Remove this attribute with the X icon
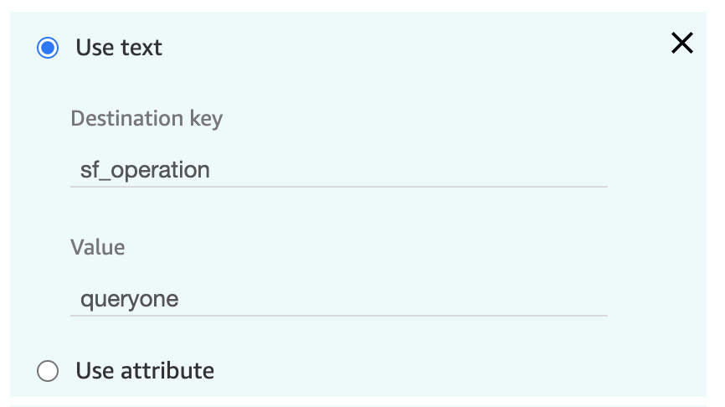Viewport: 725px width, 407px height. (x=682, y=43)
